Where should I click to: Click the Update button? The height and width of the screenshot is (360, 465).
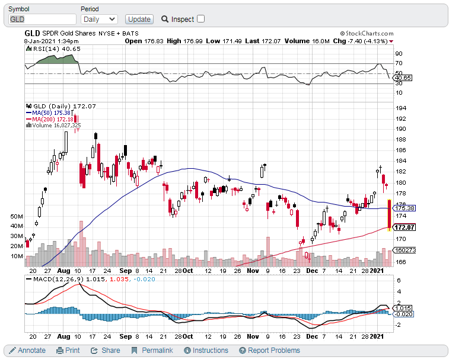click(x=139, y=20)
